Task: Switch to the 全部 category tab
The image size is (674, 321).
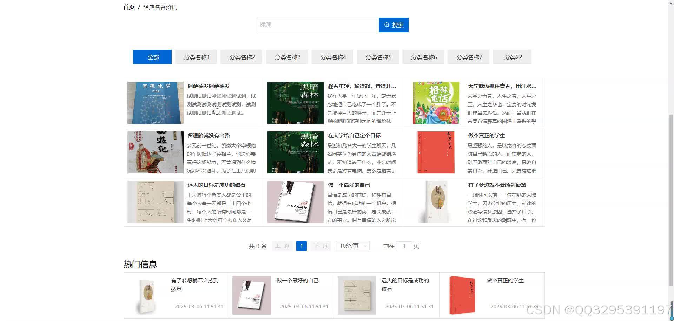Action: tap(152, 57)
